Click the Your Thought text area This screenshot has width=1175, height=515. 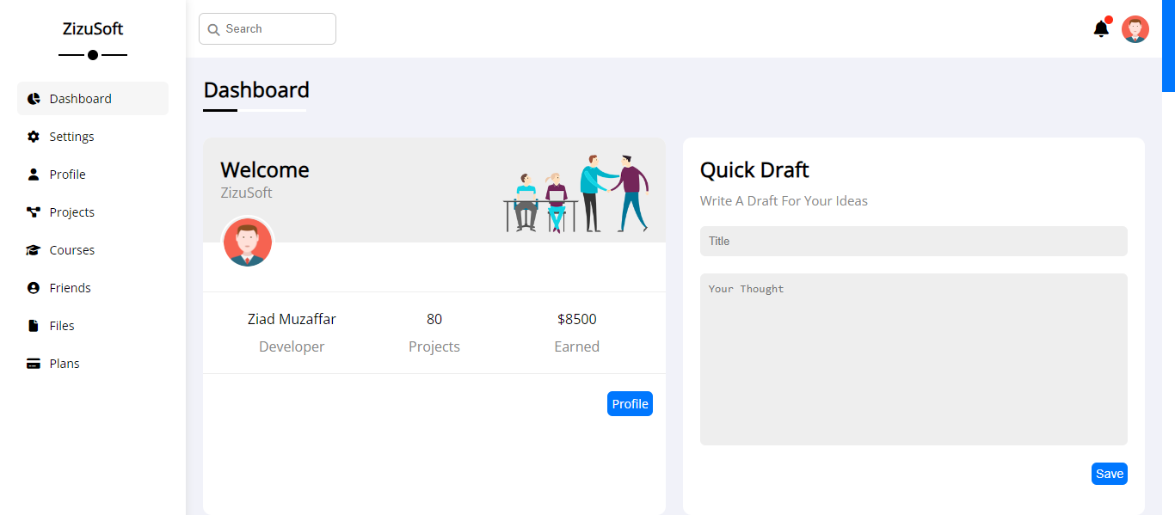914,359
